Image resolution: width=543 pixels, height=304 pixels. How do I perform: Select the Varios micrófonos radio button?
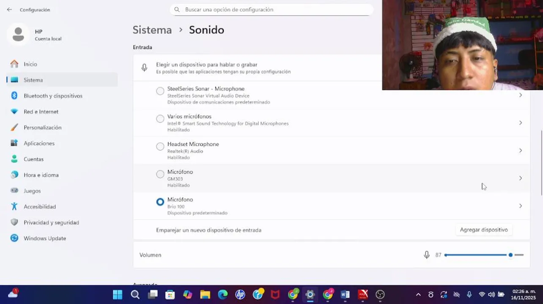coord(160,119)
